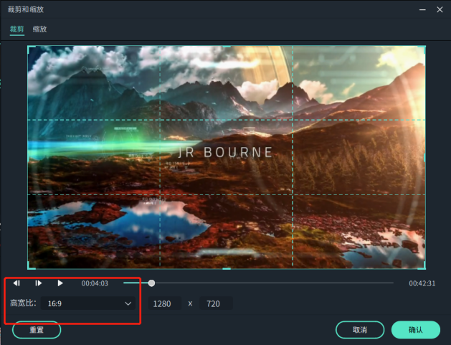Step forward one frame in the preview

coord(38,283)
